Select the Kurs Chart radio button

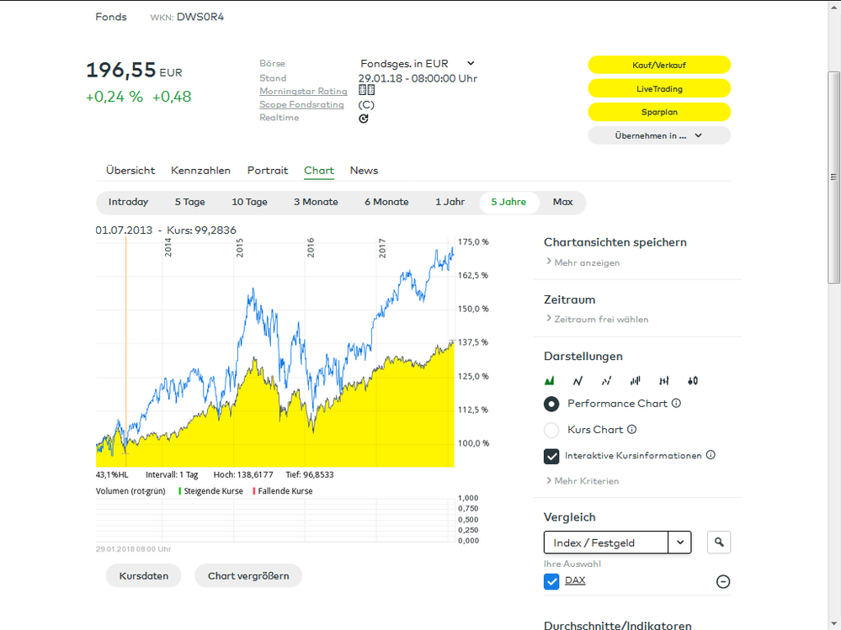[551, 430]
